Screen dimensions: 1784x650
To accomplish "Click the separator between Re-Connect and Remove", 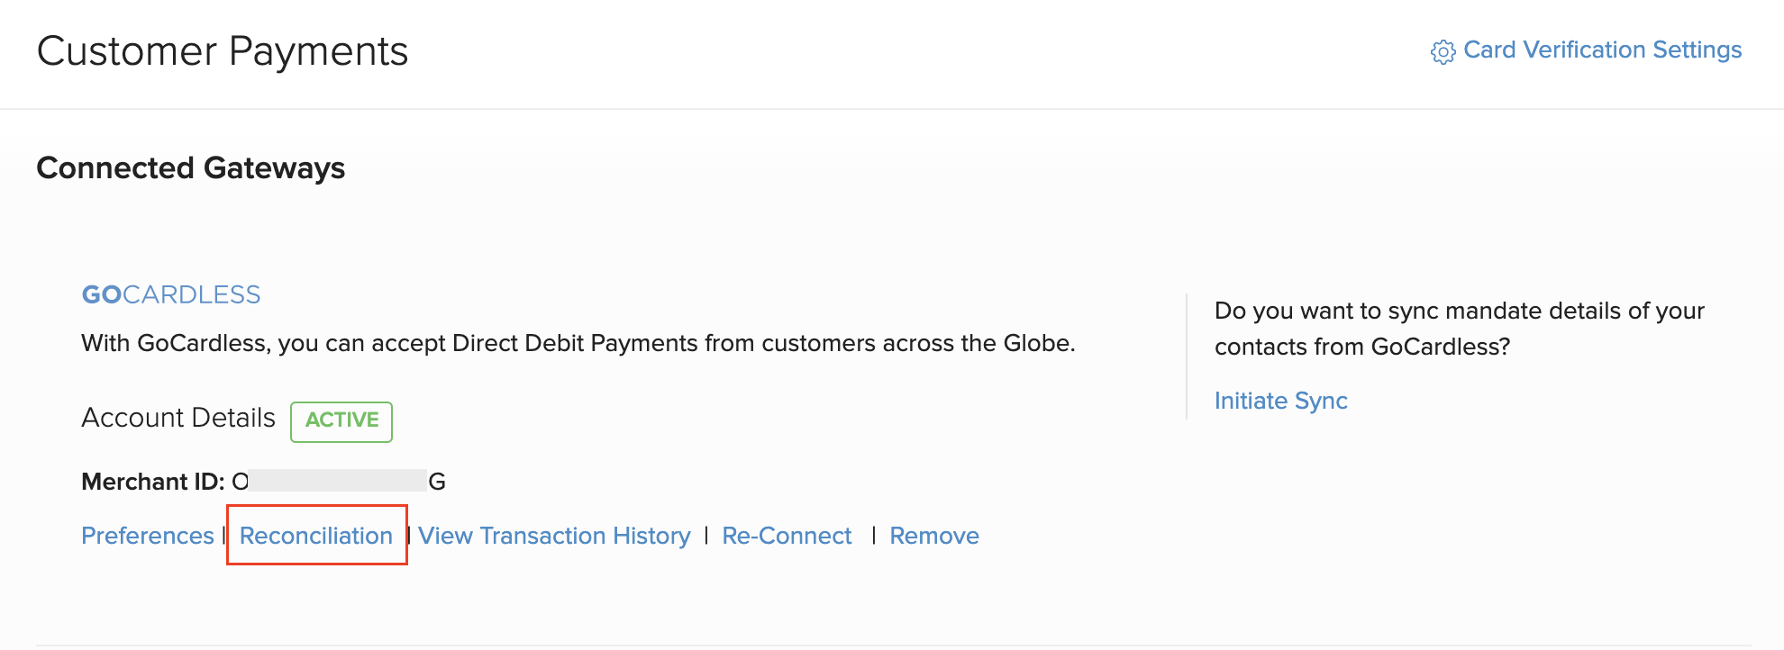I will coord(873,536).
